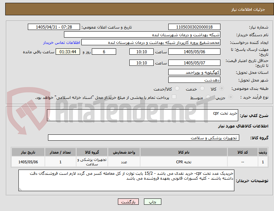Select the جزیی purchase type radio
Screen dimensions: 274x211
pyautogui.click(x=231, y=97)
